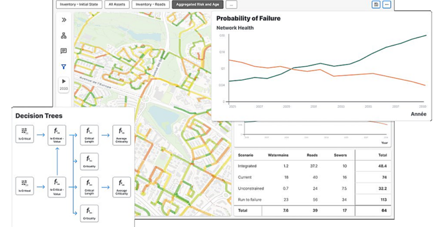This screenshot has height=227, width=444.
Task: Switch to Inventory - Roads tab
Action: pos(151,4)
